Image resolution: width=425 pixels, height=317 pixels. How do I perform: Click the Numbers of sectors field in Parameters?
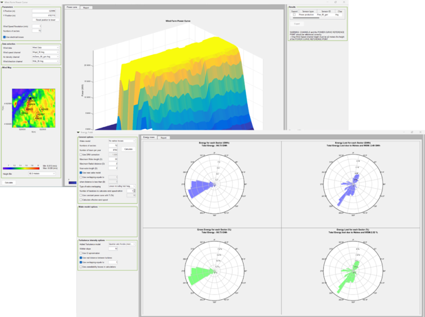coord(37,30)
